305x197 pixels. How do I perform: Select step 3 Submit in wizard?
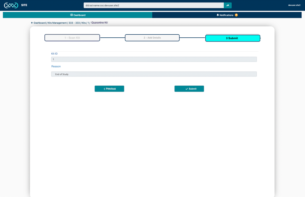pos(233,38)
